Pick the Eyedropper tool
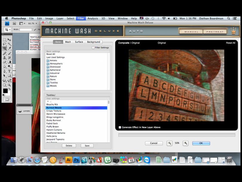The height and width of the screenshot is (182, 242). (9, 48)
